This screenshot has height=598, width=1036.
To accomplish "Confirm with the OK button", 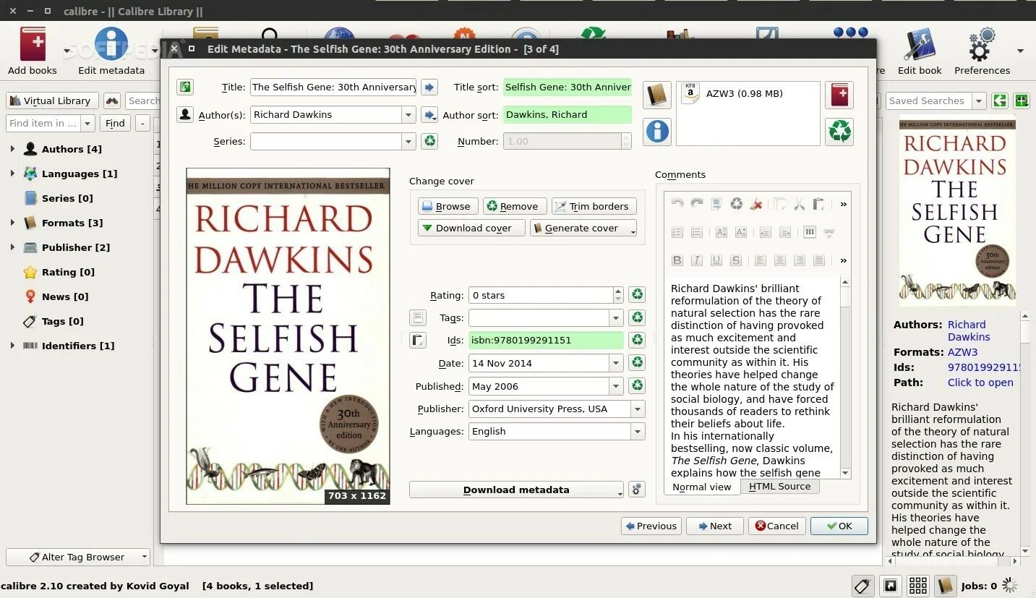I will pos(839,526).
